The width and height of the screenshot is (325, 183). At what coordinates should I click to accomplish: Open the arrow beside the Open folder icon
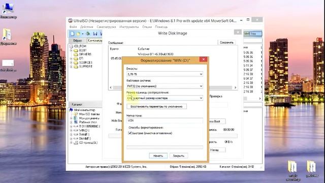[82, 34]
